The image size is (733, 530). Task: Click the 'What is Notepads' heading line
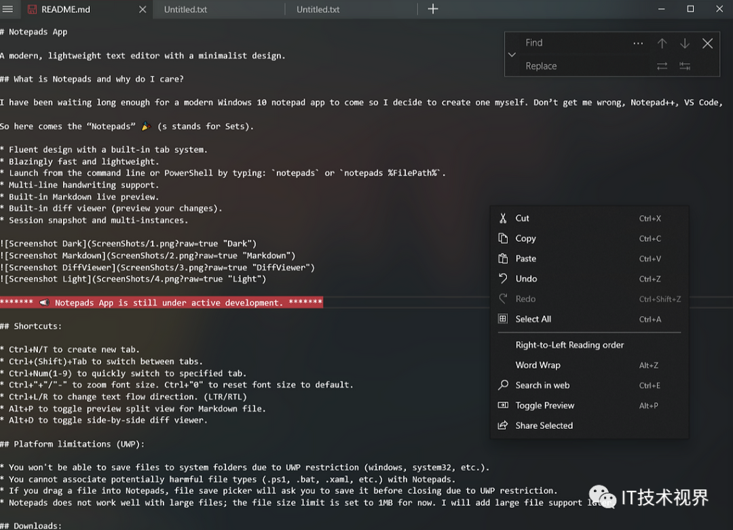pyautogui.click(x=92, y=79)
